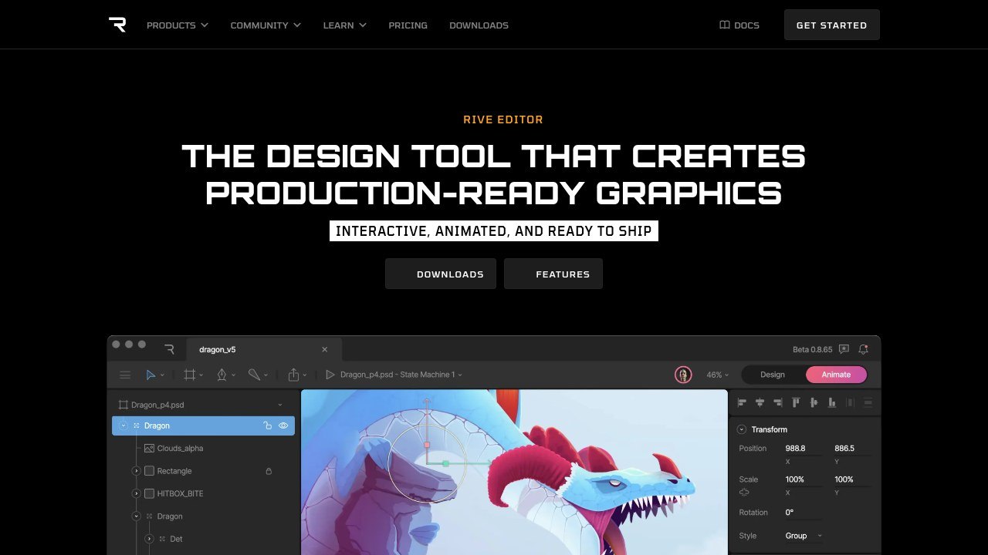
Task: Switch the editor to Animate mode
Action: (x=836, y=375)
